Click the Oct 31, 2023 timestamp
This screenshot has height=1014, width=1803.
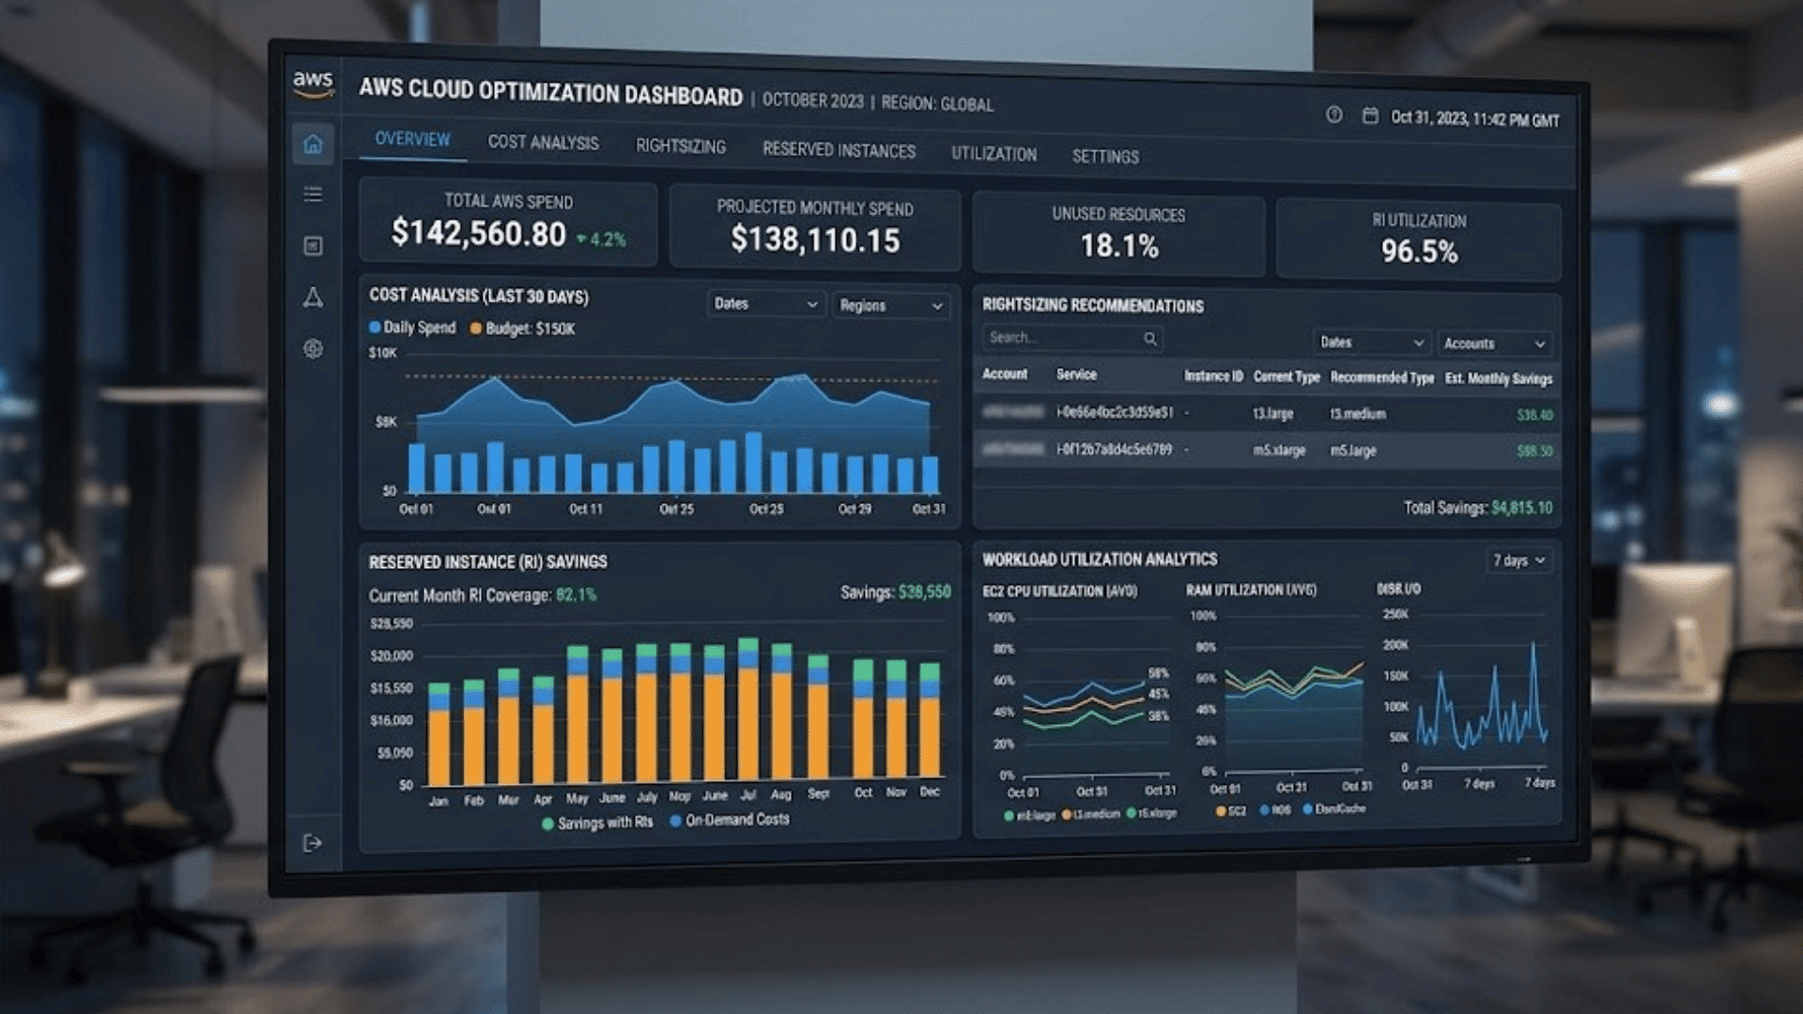point(1474,119)
